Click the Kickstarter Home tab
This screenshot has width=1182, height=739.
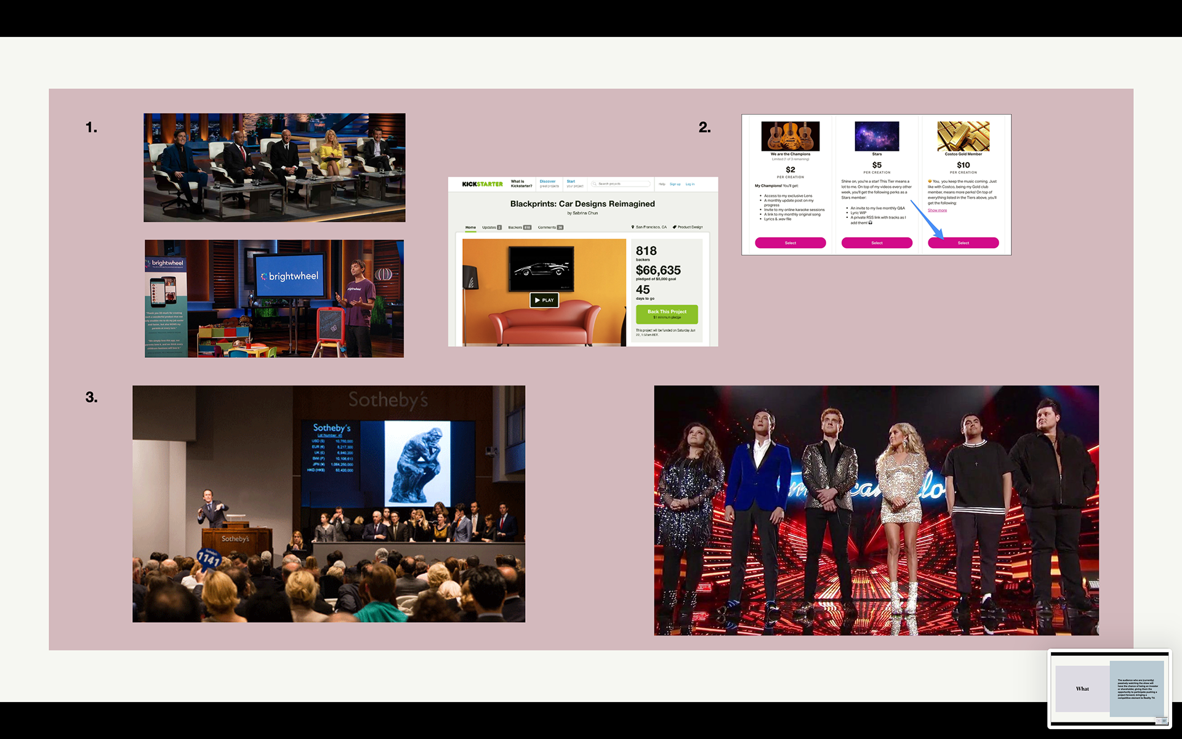[470, 227]
